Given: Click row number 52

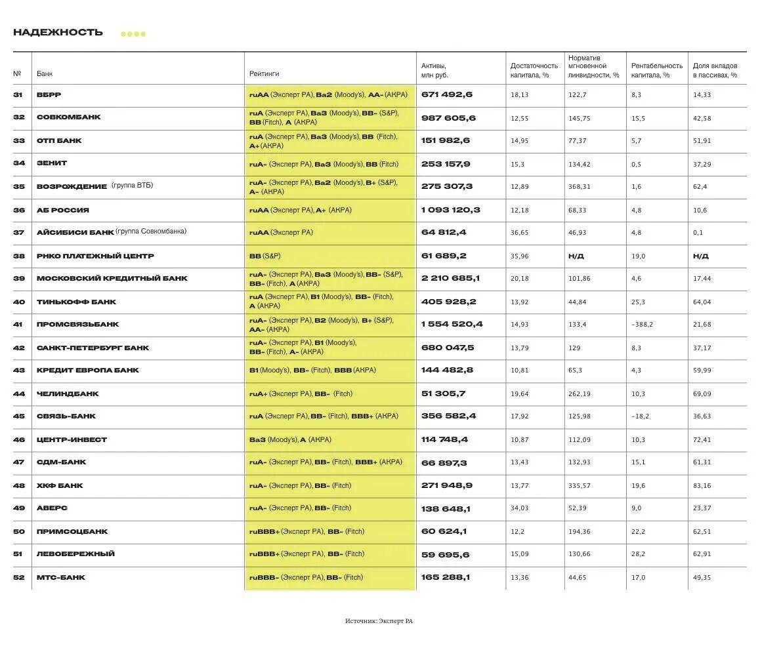Looking at the screenshot, I should (19, 578).
